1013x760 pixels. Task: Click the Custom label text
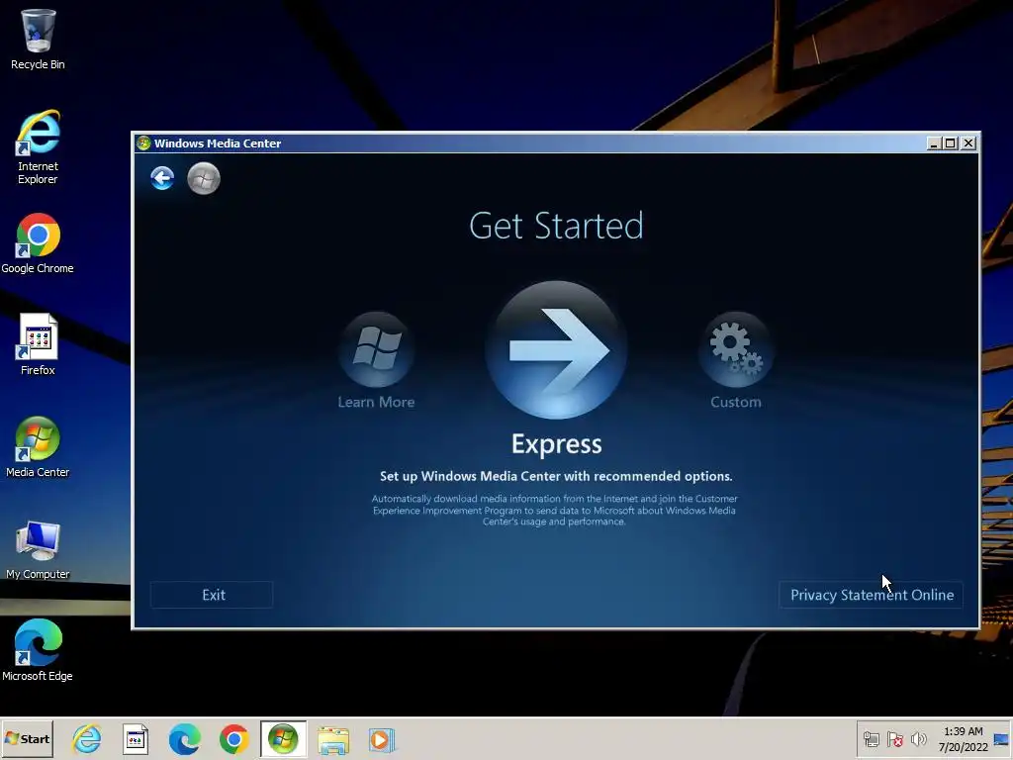pos(736,402)
